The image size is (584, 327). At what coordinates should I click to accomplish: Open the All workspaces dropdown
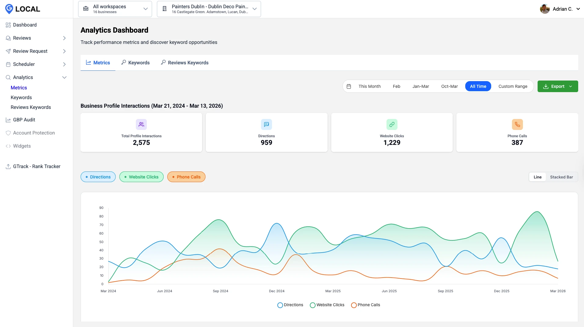tap(115, 9)
